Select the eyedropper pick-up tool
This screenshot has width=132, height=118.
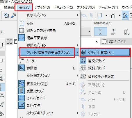14,15
